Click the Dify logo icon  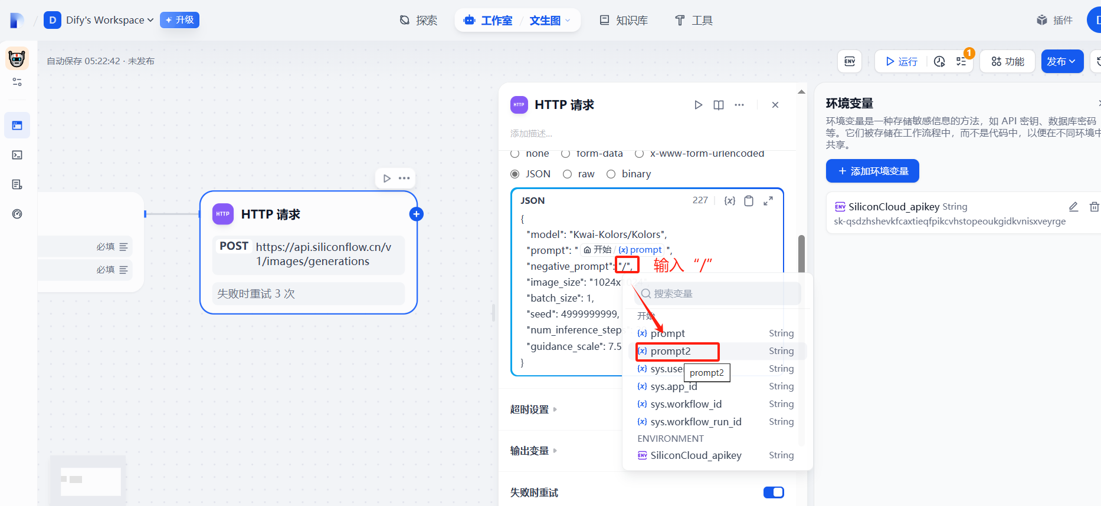(17, 20)
